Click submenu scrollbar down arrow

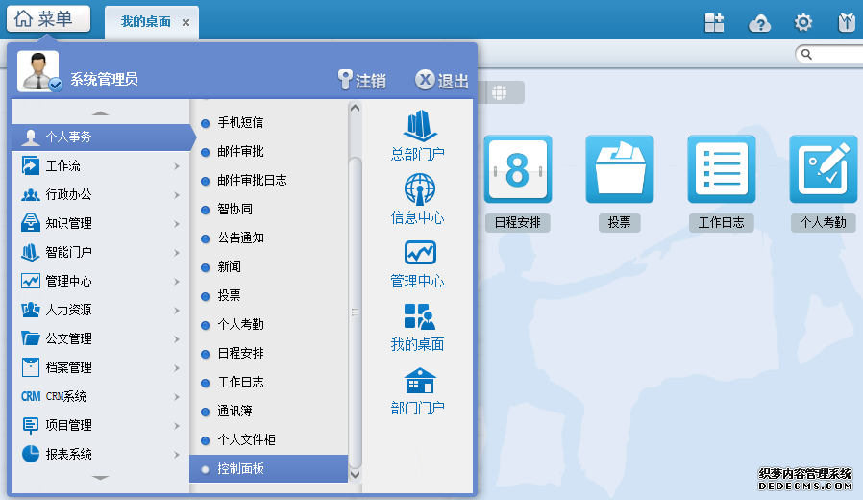click(355, 475)
